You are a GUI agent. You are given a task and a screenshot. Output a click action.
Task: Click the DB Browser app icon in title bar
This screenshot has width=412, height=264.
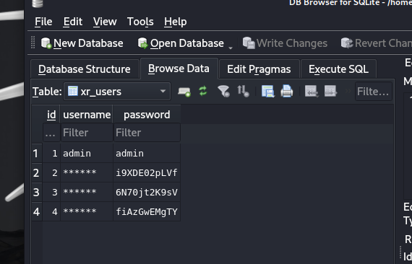coord(38,3)
